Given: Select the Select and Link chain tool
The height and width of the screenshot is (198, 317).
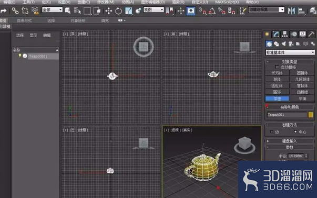Looking at the screenshot, I should [x=15, y=10].
